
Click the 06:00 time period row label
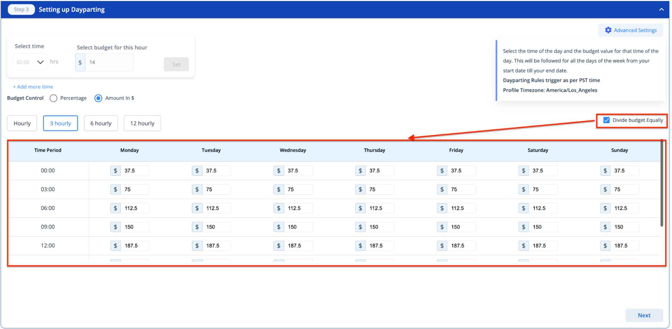click(x=48, y=208)
